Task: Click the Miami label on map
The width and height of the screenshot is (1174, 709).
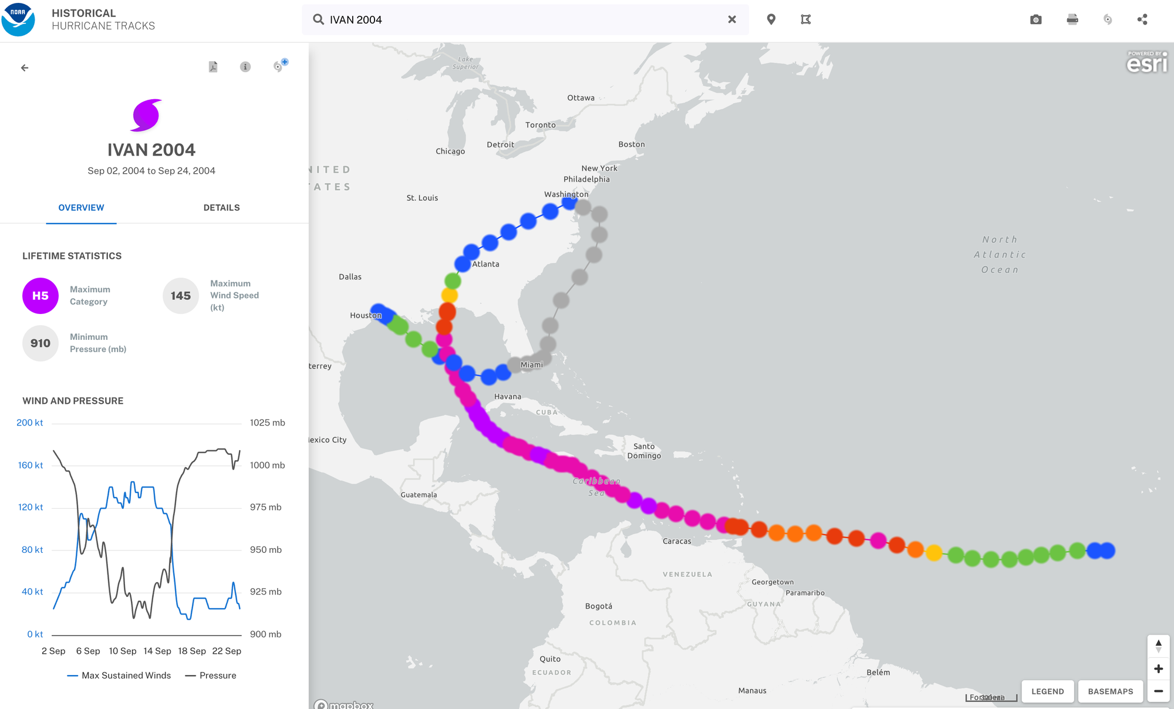Action: tap(532, 364)
